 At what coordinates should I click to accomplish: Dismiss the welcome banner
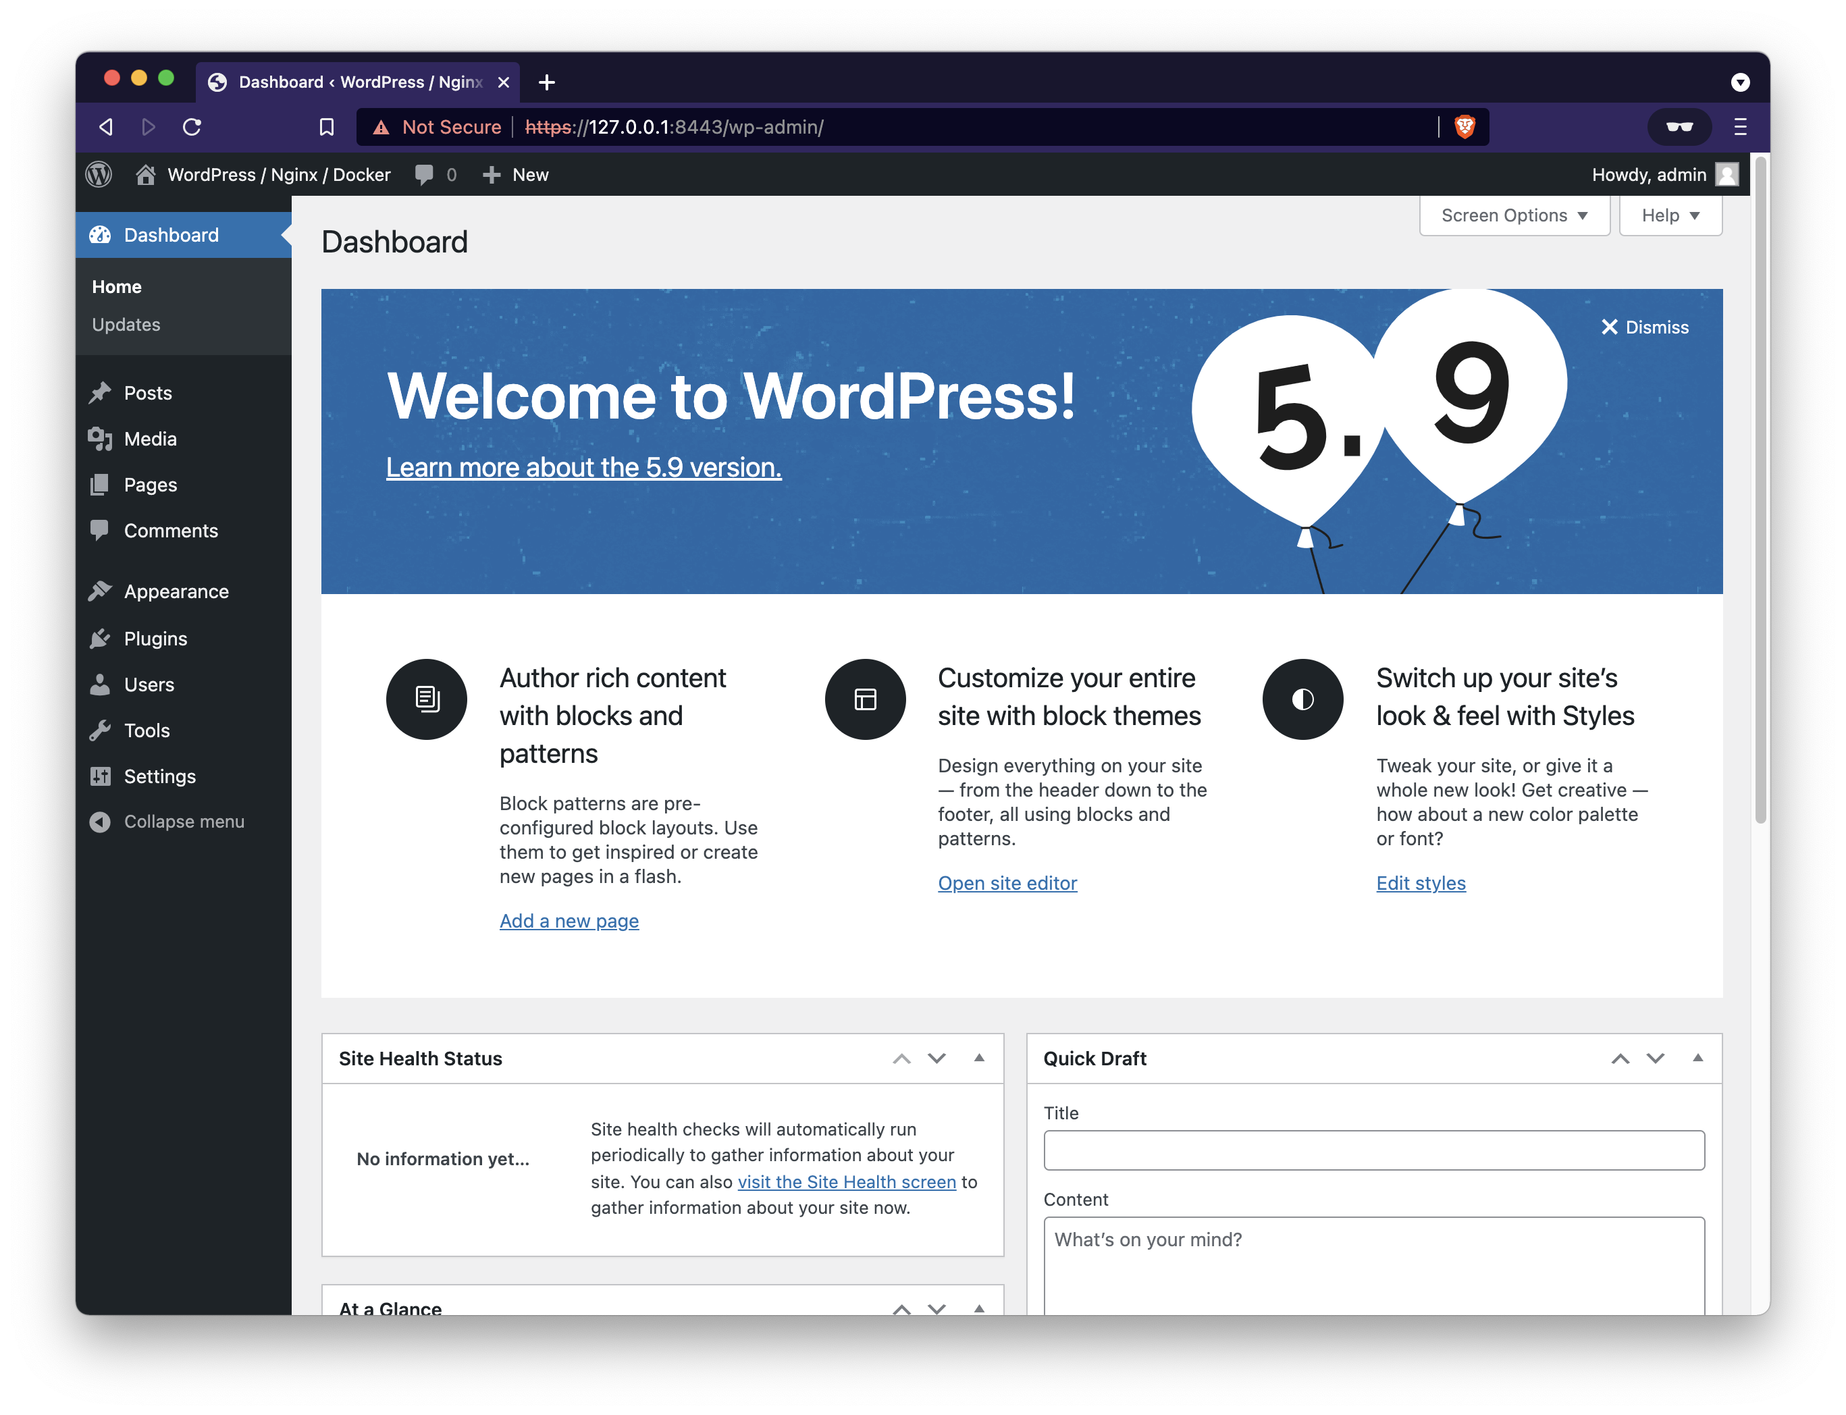[x=1645, y=327]
